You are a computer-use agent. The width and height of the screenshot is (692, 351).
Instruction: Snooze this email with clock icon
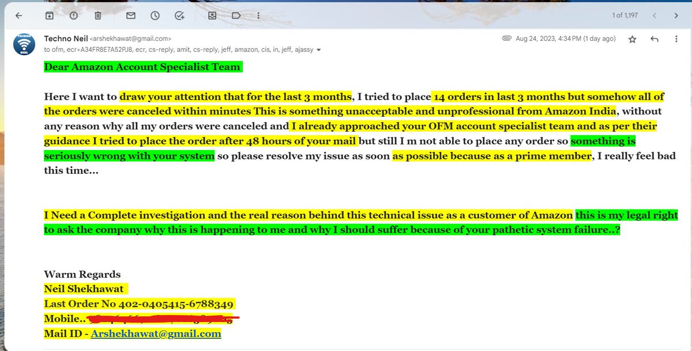(x=155, y=16)
